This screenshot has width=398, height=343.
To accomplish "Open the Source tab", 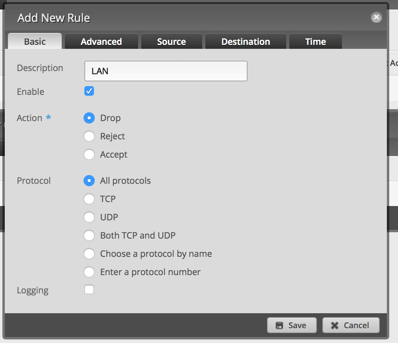I will [x=172, y=41].
